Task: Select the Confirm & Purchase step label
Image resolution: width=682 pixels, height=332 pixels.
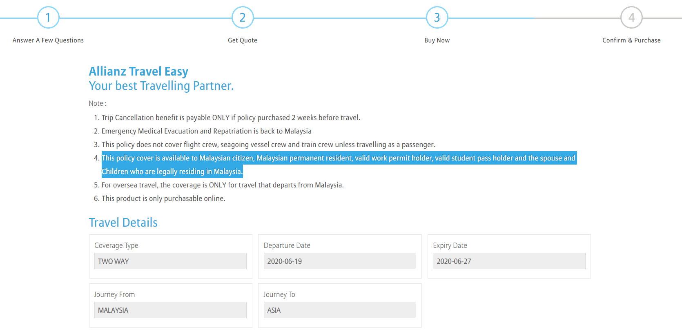Action: click(631, 40)
